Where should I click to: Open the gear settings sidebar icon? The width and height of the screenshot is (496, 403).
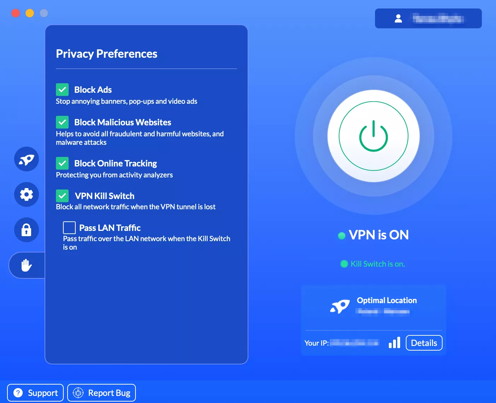(x=27, y=194)
